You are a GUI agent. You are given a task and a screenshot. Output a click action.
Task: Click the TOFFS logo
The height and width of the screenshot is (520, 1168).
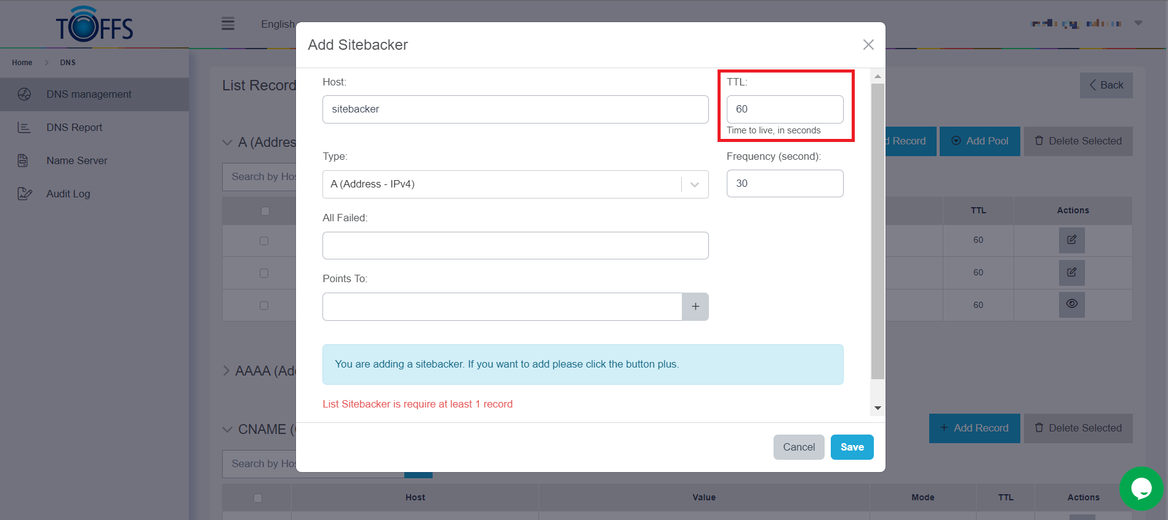(95, 25)
